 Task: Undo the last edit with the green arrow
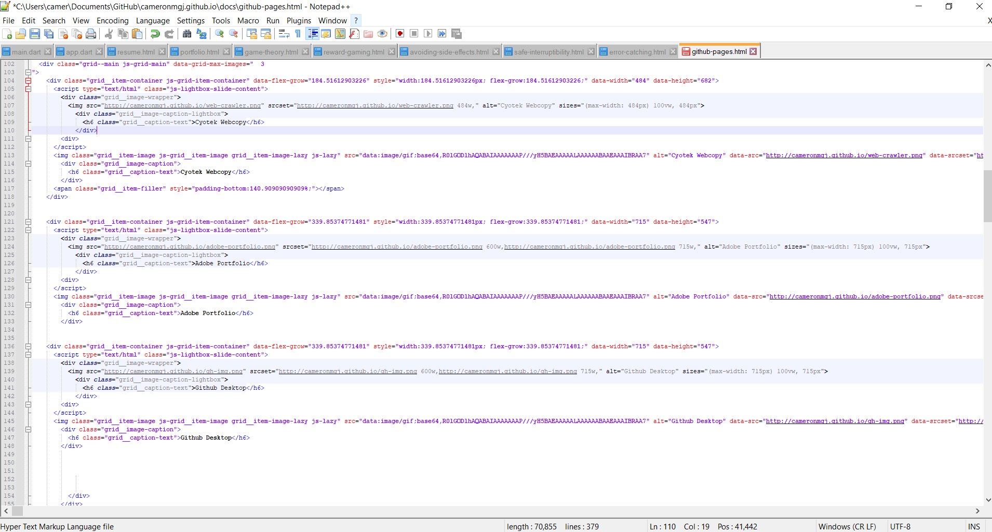[155, 34]
